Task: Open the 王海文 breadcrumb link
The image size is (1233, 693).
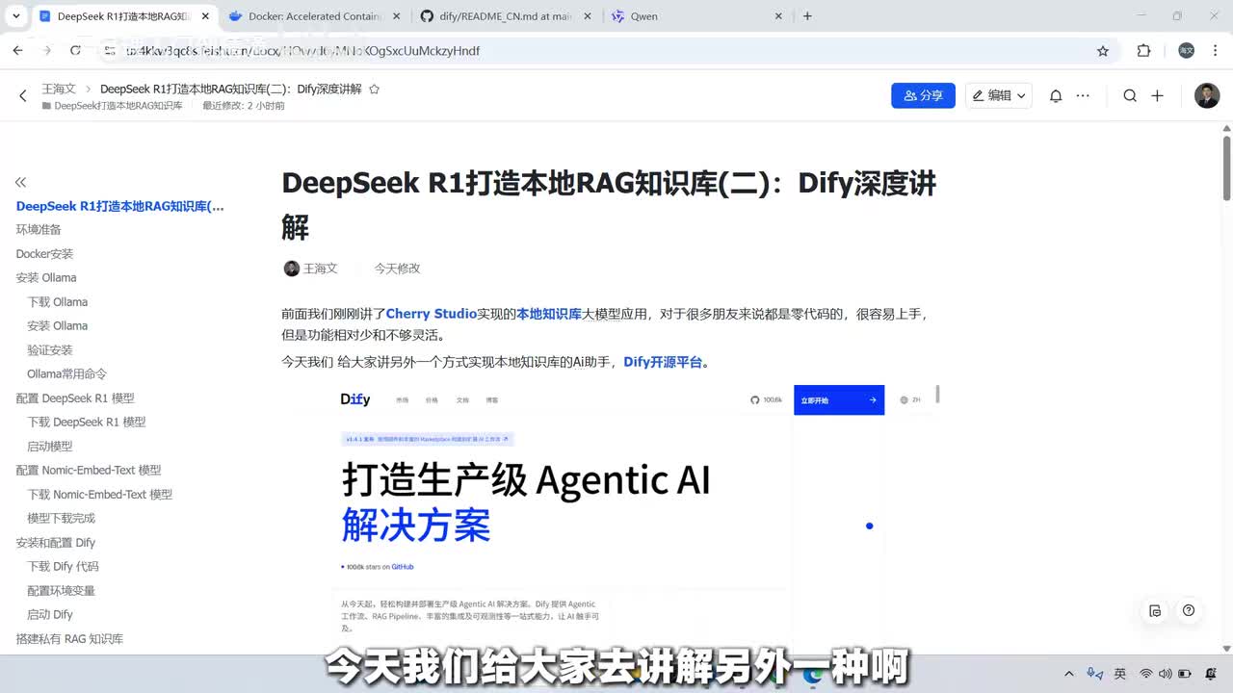Action: pos(59,89)
